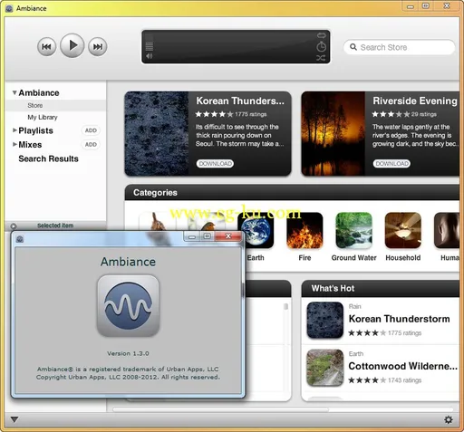
Task: Click the round icon beside Selected Item
Action: coord(14,226)
